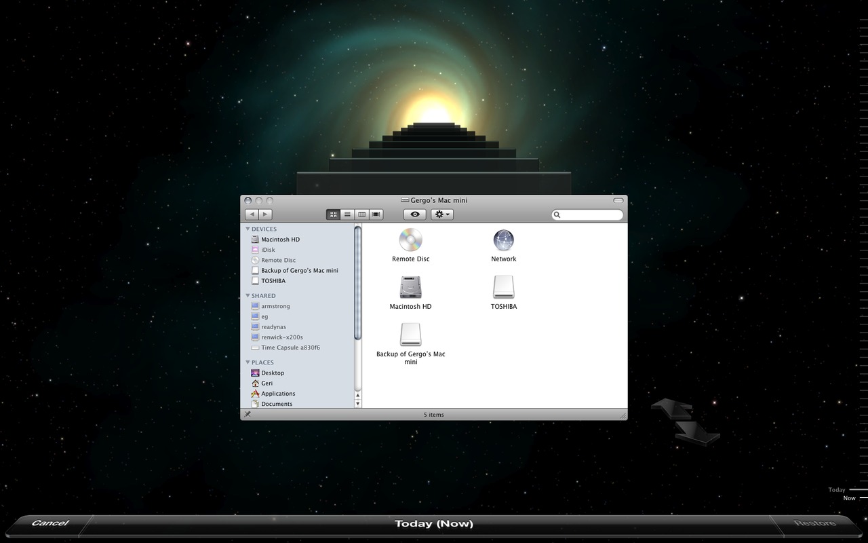Open the Remote Disc icon in the file area
The height and width of the screenshot is (543, 868).
click(410, 240)
